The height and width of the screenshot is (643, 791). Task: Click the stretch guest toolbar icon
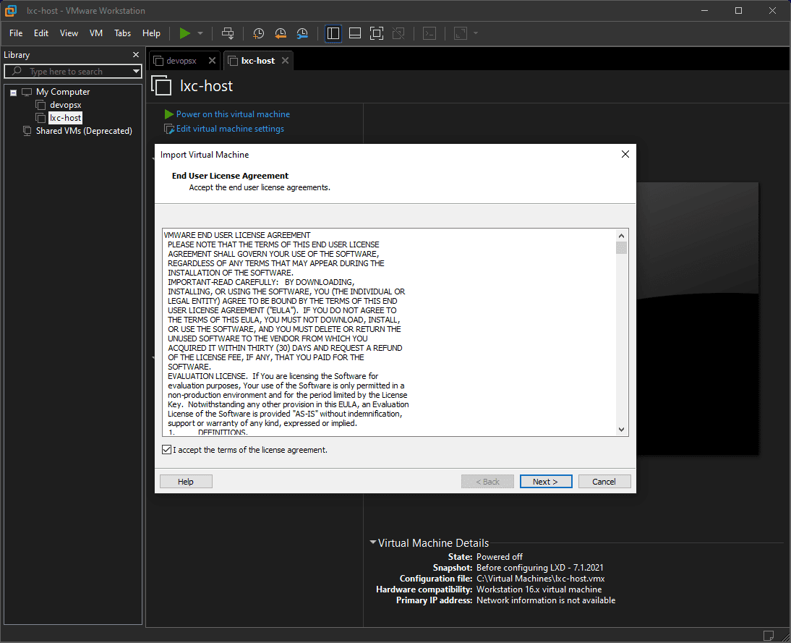460,33
